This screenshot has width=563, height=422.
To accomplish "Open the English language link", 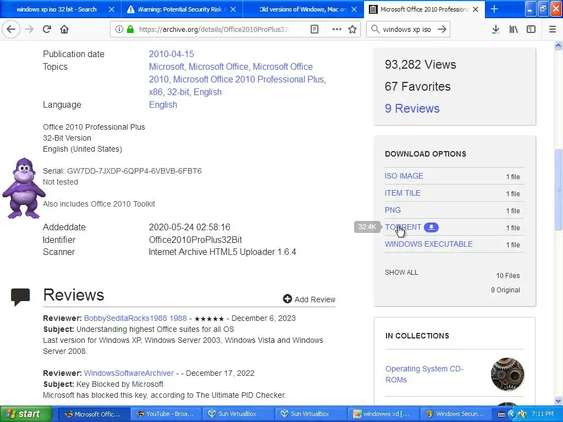I will click(163, 105).
